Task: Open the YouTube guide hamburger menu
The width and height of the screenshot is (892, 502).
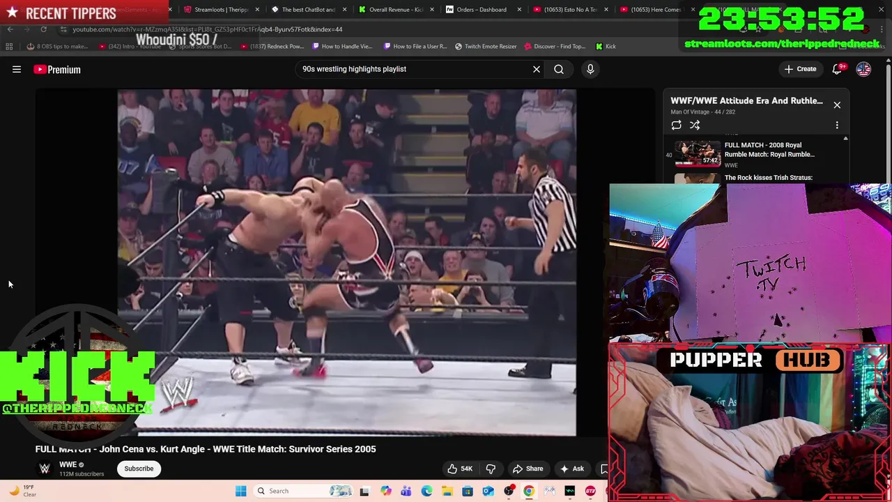Action: (17, 69)
